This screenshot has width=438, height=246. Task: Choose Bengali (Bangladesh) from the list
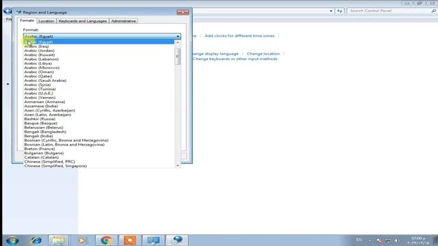pos(99,132)
